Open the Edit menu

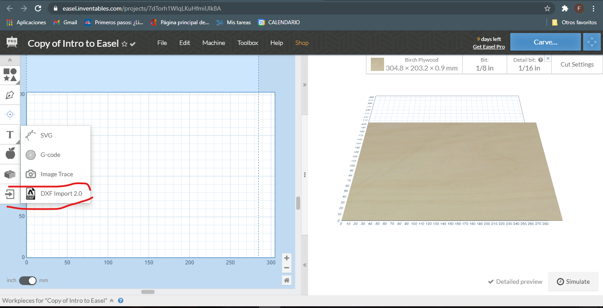[185, 43]
